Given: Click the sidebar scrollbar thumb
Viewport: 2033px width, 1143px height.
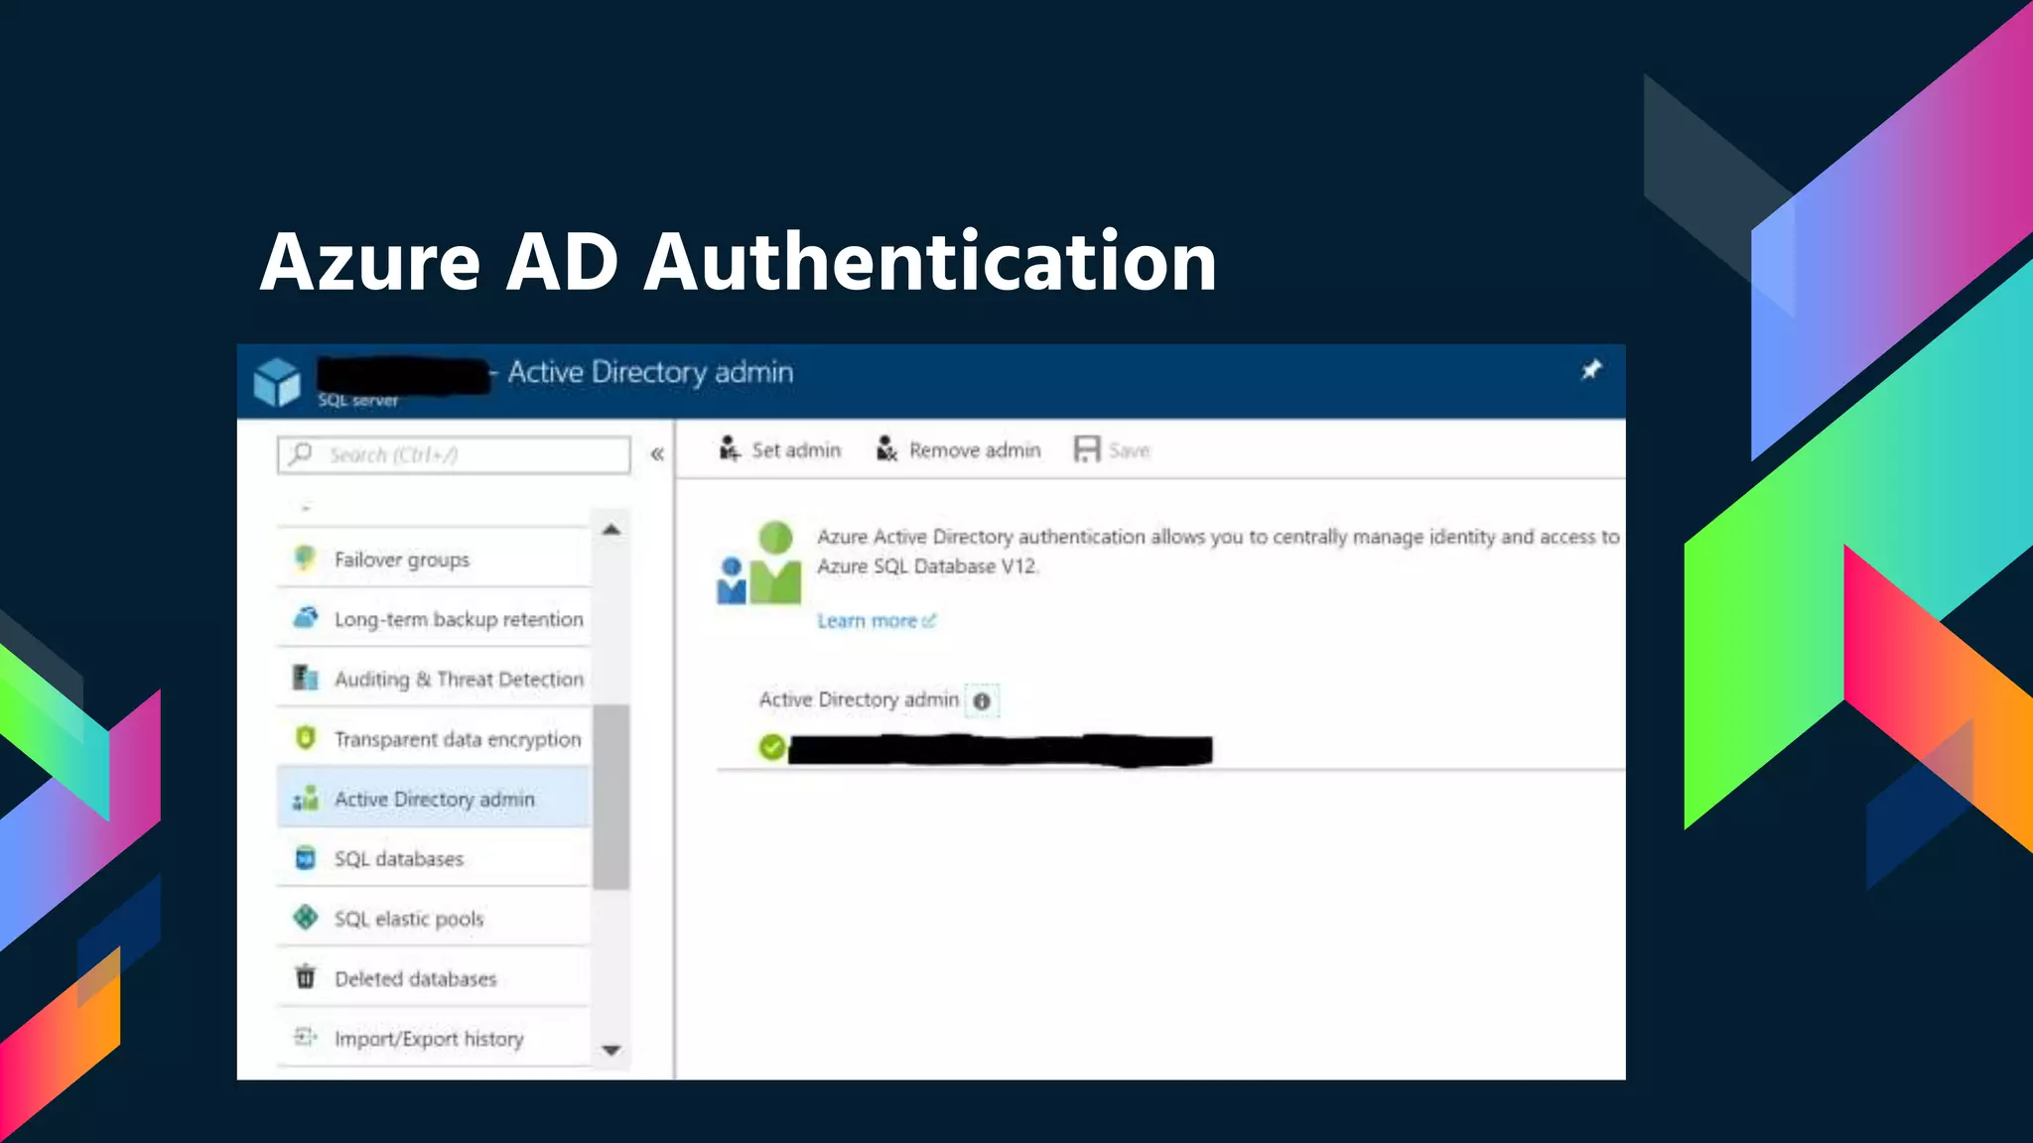Looking at the screenshot, I should (x=611, y=797).
